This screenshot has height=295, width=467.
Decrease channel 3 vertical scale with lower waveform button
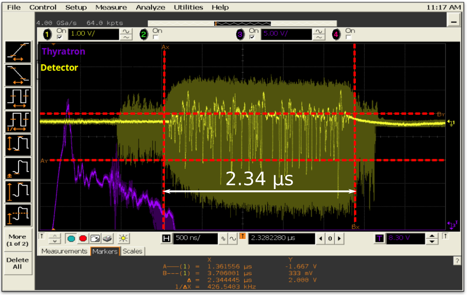pos(319,37)
